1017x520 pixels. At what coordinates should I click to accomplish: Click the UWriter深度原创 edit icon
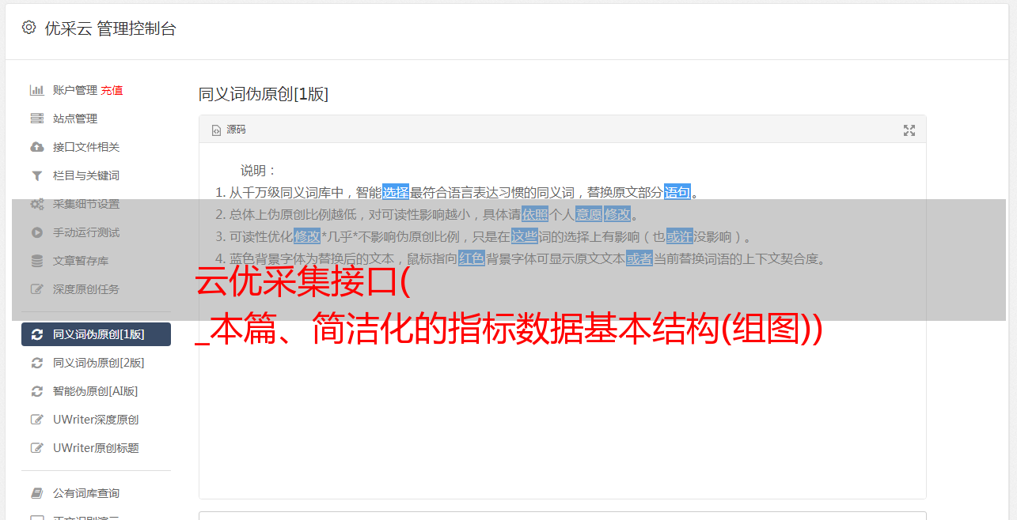[x=36, y=420]
